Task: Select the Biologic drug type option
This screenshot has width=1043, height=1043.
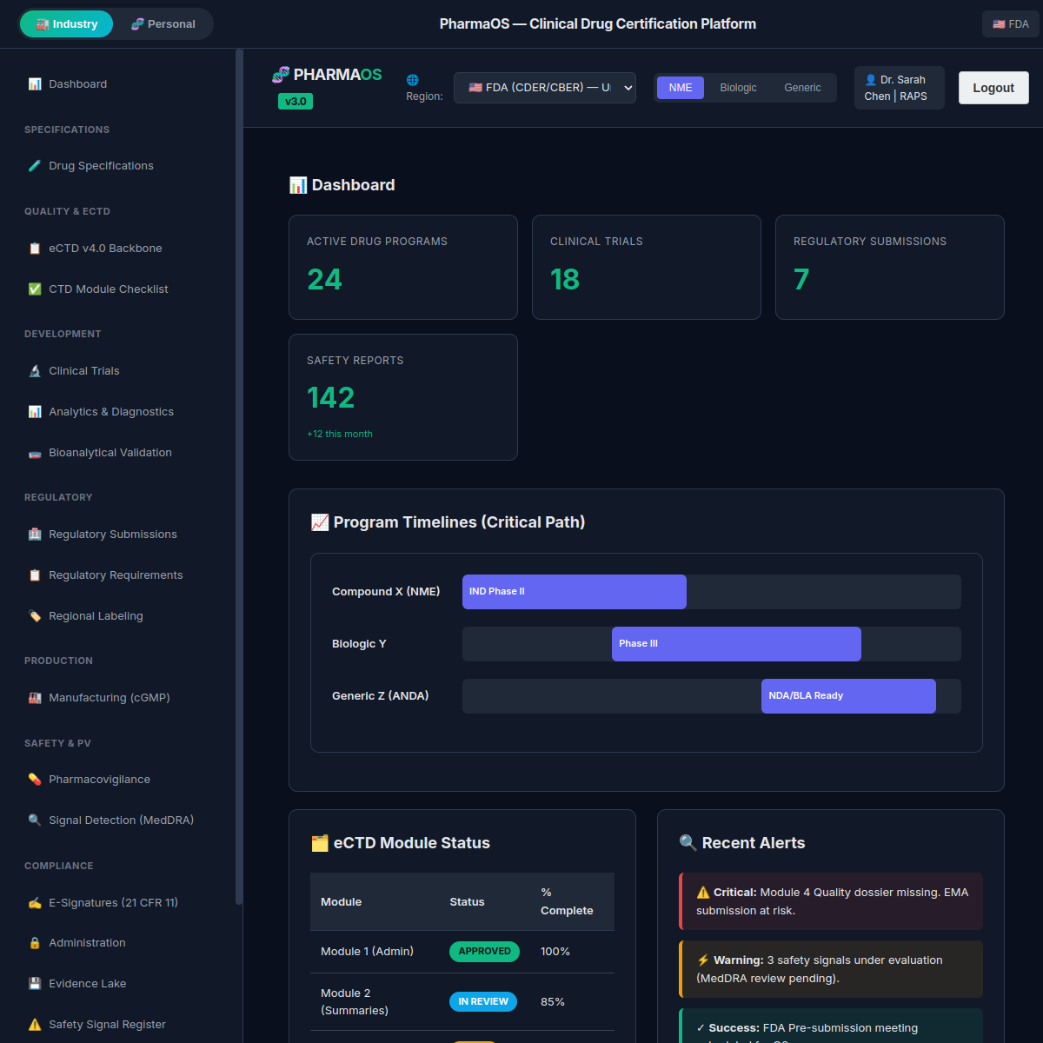Action: click(738, 88)
